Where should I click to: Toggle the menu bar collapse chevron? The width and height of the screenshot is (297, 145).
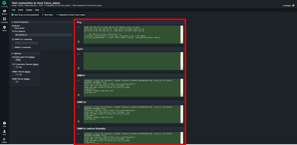[x=42, y=10]
